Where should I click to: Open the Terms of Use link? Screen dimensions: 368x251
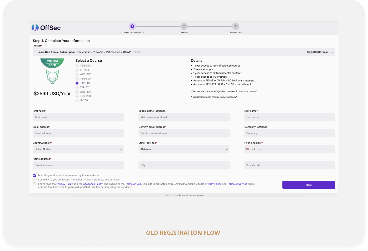click(133, 184)
